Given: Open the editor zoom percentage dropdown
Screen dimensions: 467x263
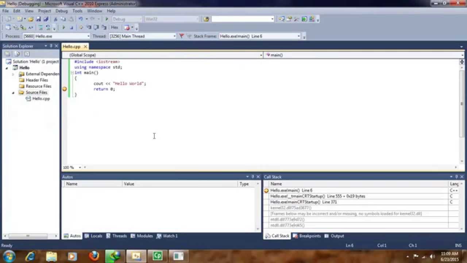Looking at the screenshot, I should 80,167.
